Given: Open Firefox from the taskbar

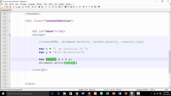Looking at the screenshot, I should coord(89,94).
